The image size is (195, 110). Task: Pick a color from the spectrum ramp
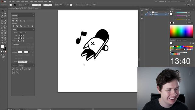pyautogui.click(x=182, y=31)
